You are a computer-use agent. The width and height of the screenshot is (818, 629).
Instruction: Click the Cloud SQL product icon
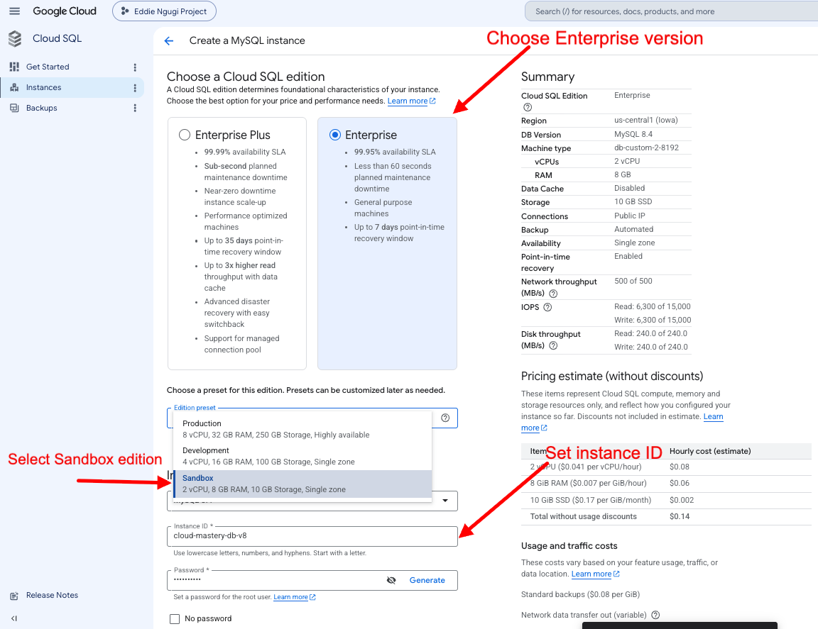click(15, 38)
